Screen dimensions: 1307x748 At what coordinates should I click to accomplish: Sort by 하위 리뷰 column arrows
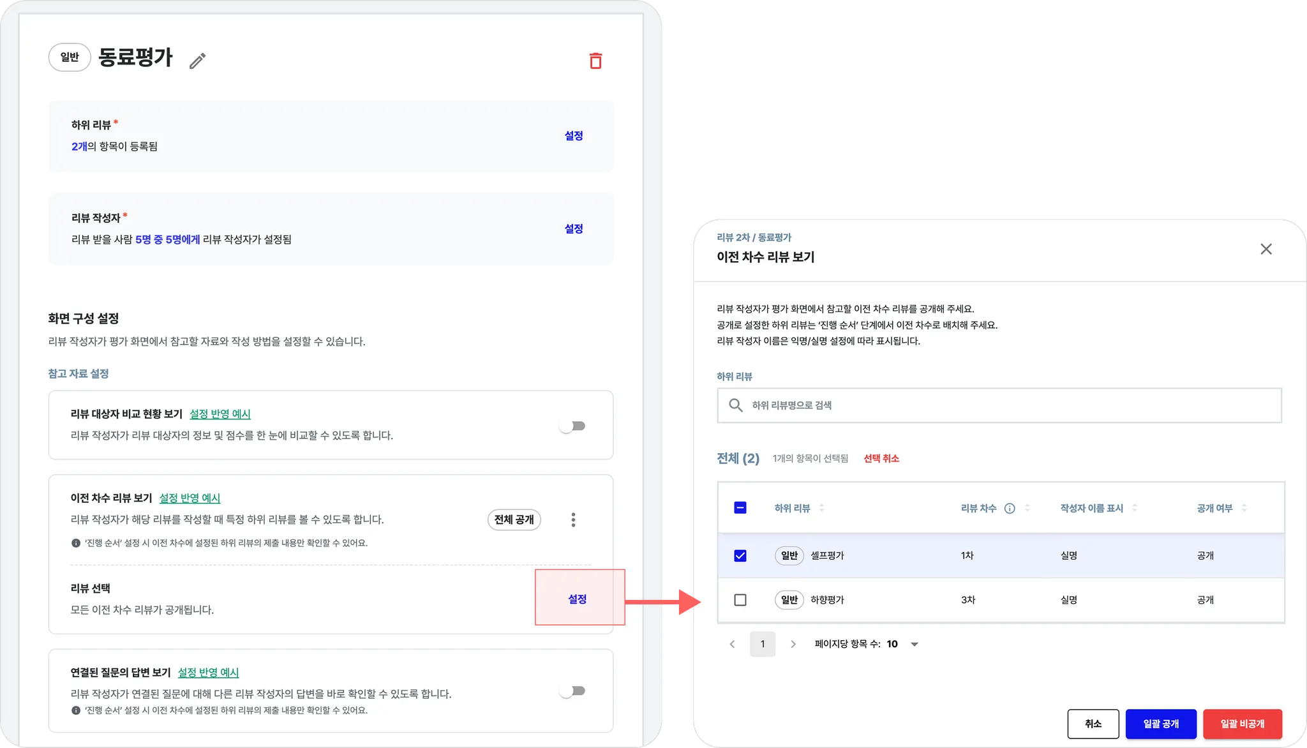tap(822, 508)
